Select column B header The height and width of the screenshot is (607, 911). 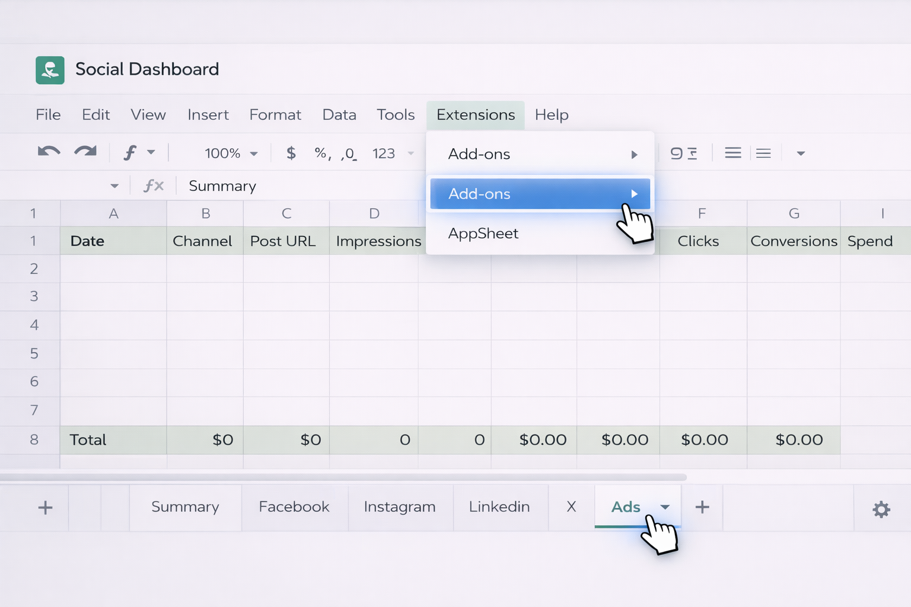(205, 213)
